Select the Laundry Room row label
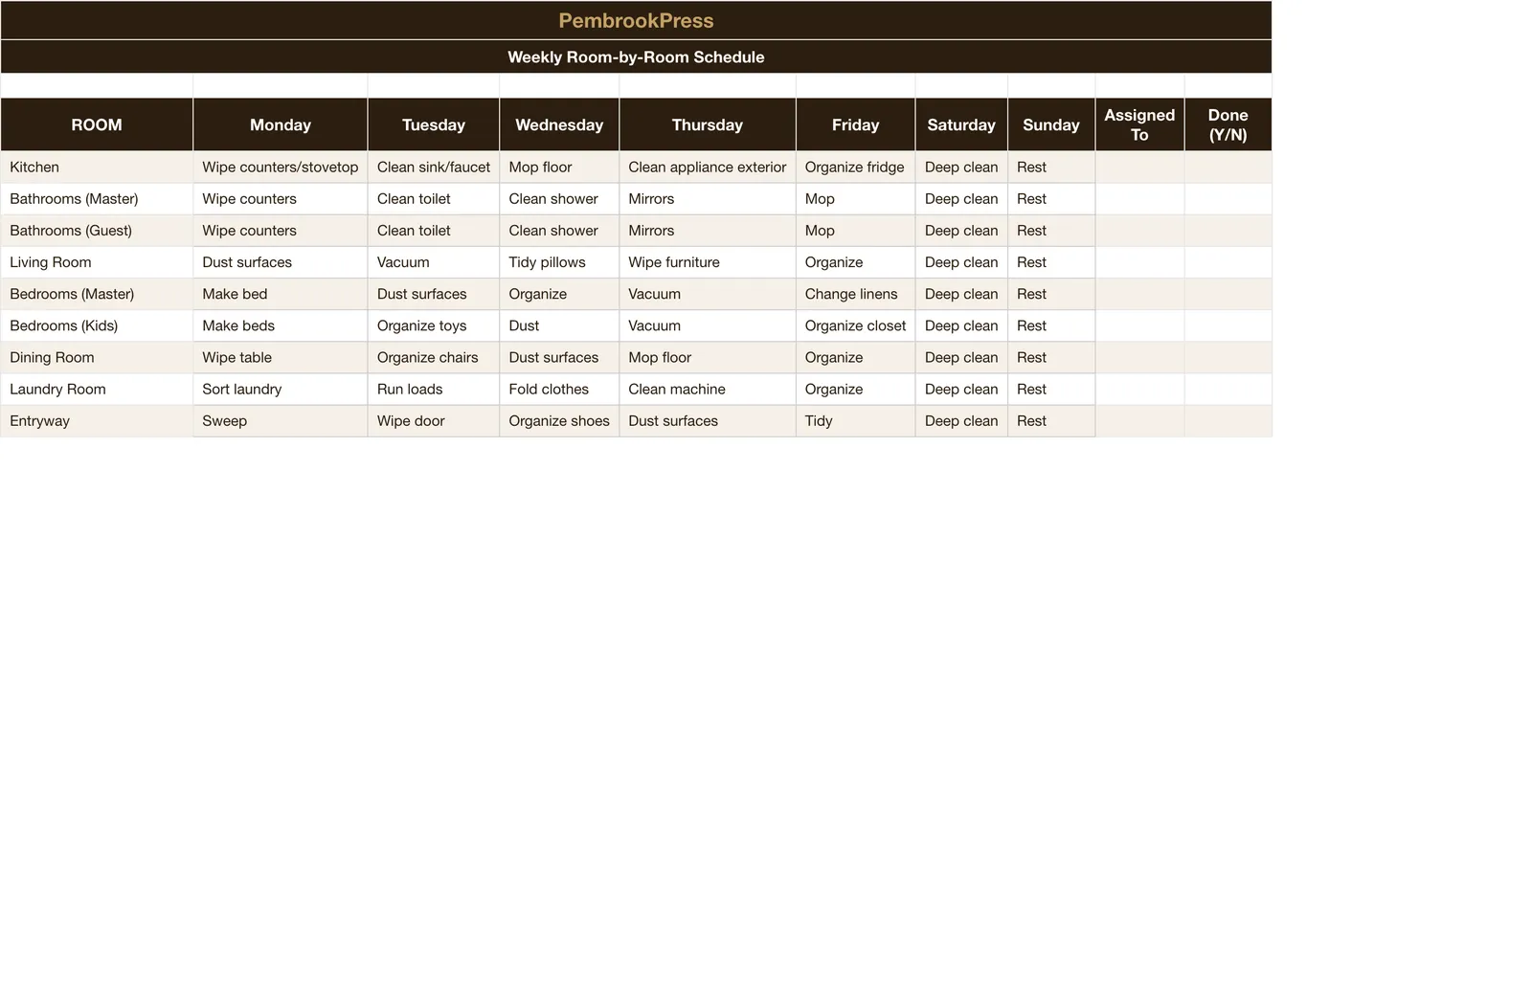The height and width of the screenshot is (985, 1532). click(97, 388)
